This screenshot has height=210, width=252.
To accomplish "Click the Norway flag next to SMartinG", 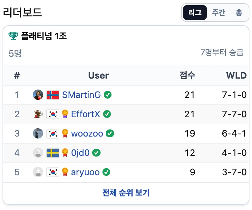I will pos(53,95).
